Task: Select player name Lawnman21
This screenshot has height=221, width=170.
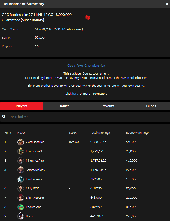Action: pos(34,151)
